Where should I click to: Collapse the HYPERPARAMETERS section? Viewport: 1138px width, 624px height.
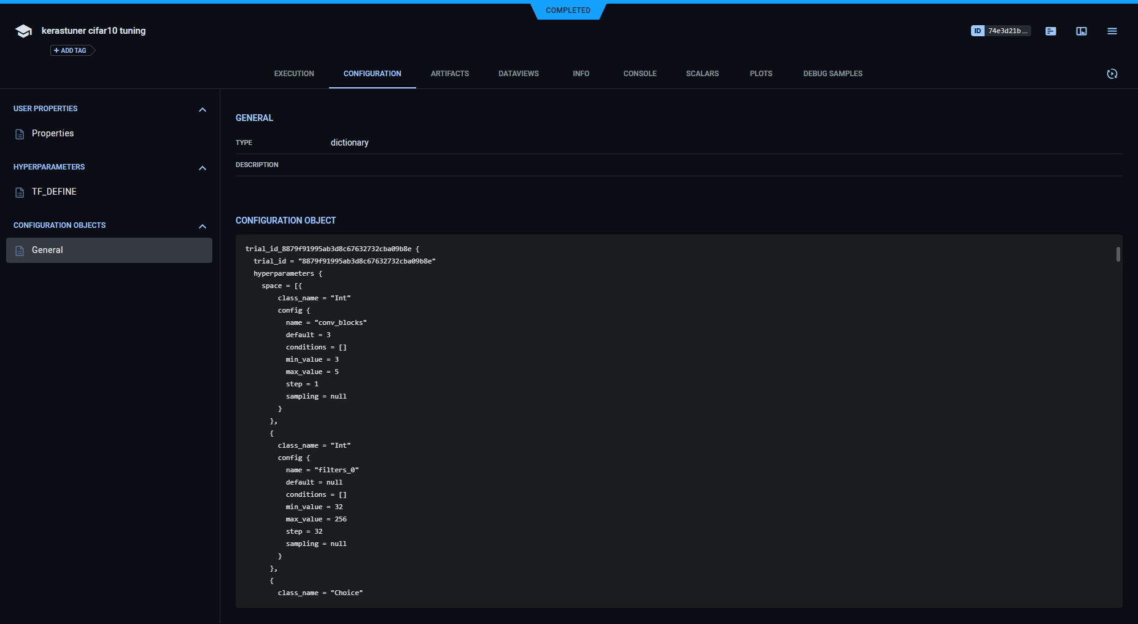tap(203, 168)
